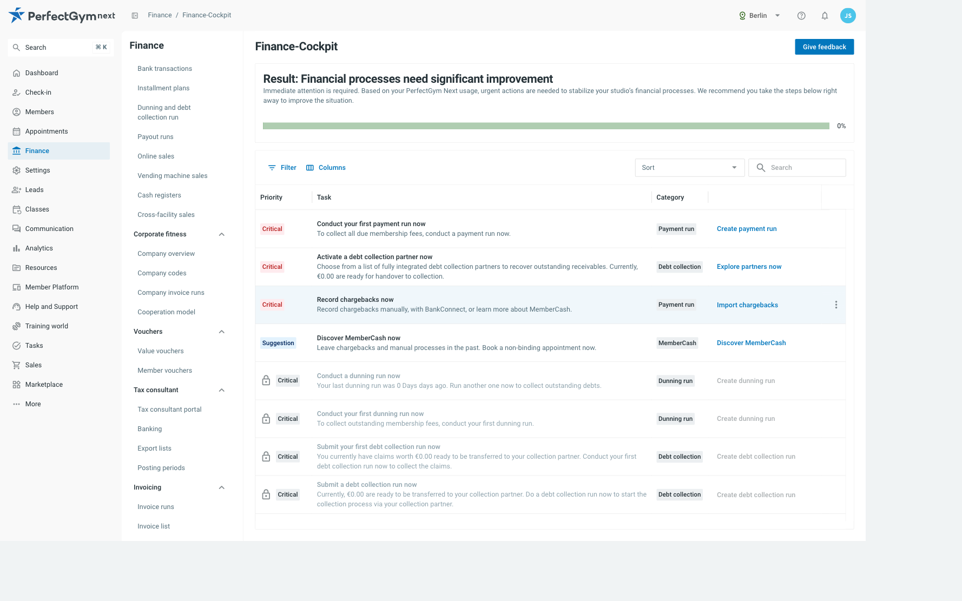Click the Appointments calendar icon
The width and height of the screenshot is (962, 601).
tap(16, 131)
